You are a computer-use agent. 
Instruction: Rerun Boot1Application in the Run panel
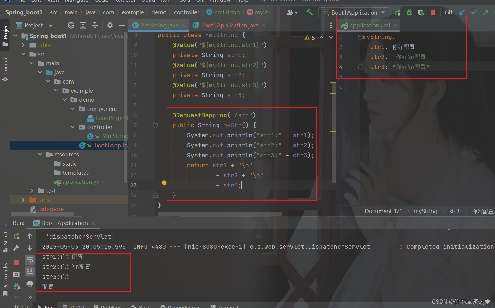coord(16,236)
